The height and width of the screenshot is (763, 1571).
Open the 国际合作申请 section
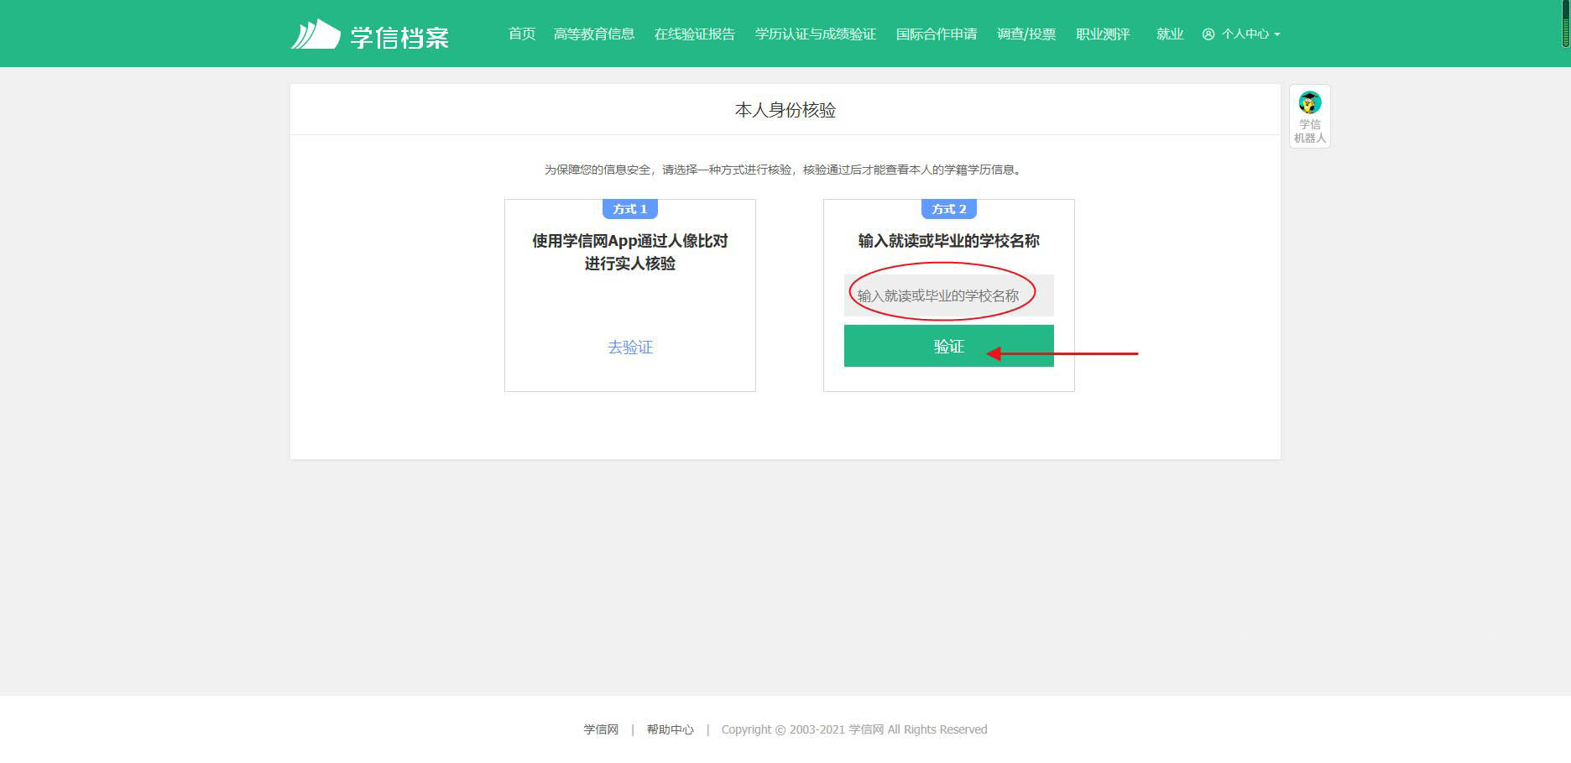[937, 34]
